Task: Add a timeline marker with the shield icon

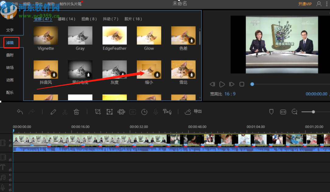Action: pyautogui.click(x=272, y=112)
